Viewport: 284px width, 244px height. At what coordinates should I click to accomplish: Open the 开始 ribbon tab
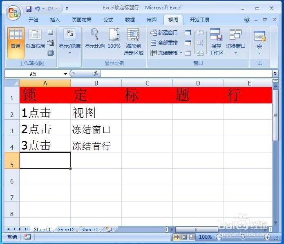click(34, 20)
